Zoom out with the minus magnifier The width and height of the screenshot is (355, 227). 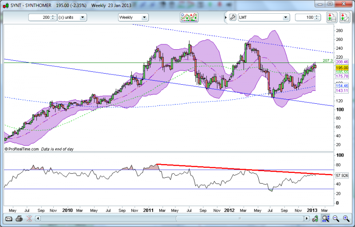336,219
